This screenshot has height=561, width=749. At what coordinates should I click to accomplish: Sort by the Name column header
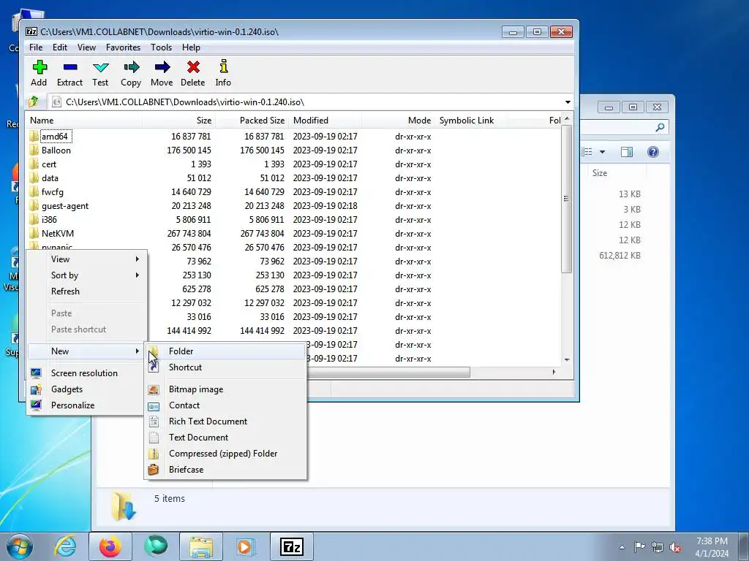(x=84, y=121)
